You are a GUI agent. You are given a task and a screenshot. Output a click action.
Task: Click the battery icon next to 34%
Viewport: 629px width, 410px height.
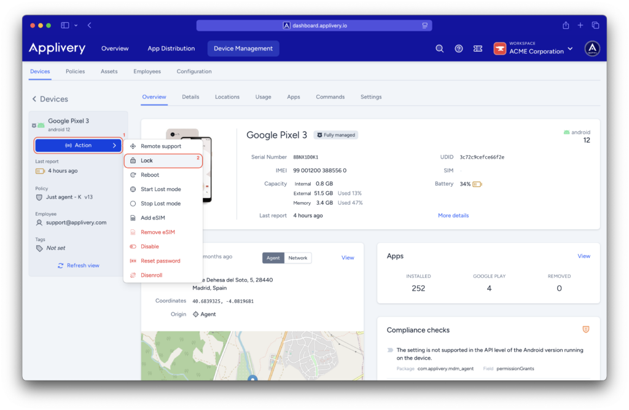(x=477, y=184)
